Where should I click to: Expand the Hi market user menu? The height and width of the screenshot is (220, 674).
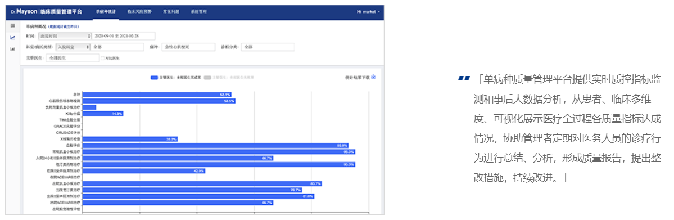click(x=368, y=12)
